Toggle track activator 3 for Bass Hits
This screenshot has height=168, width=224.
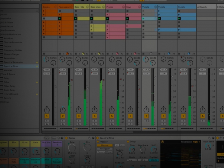pos(79,116)
